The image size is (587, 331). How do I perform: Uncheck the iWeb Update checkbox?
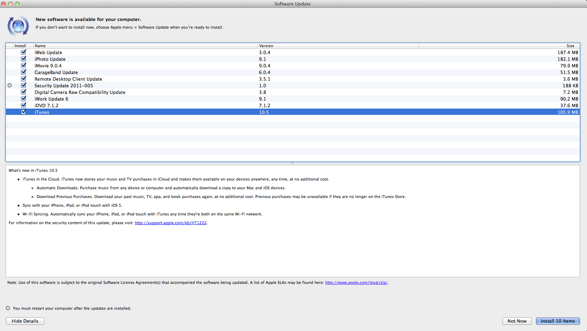click(23, 52)
